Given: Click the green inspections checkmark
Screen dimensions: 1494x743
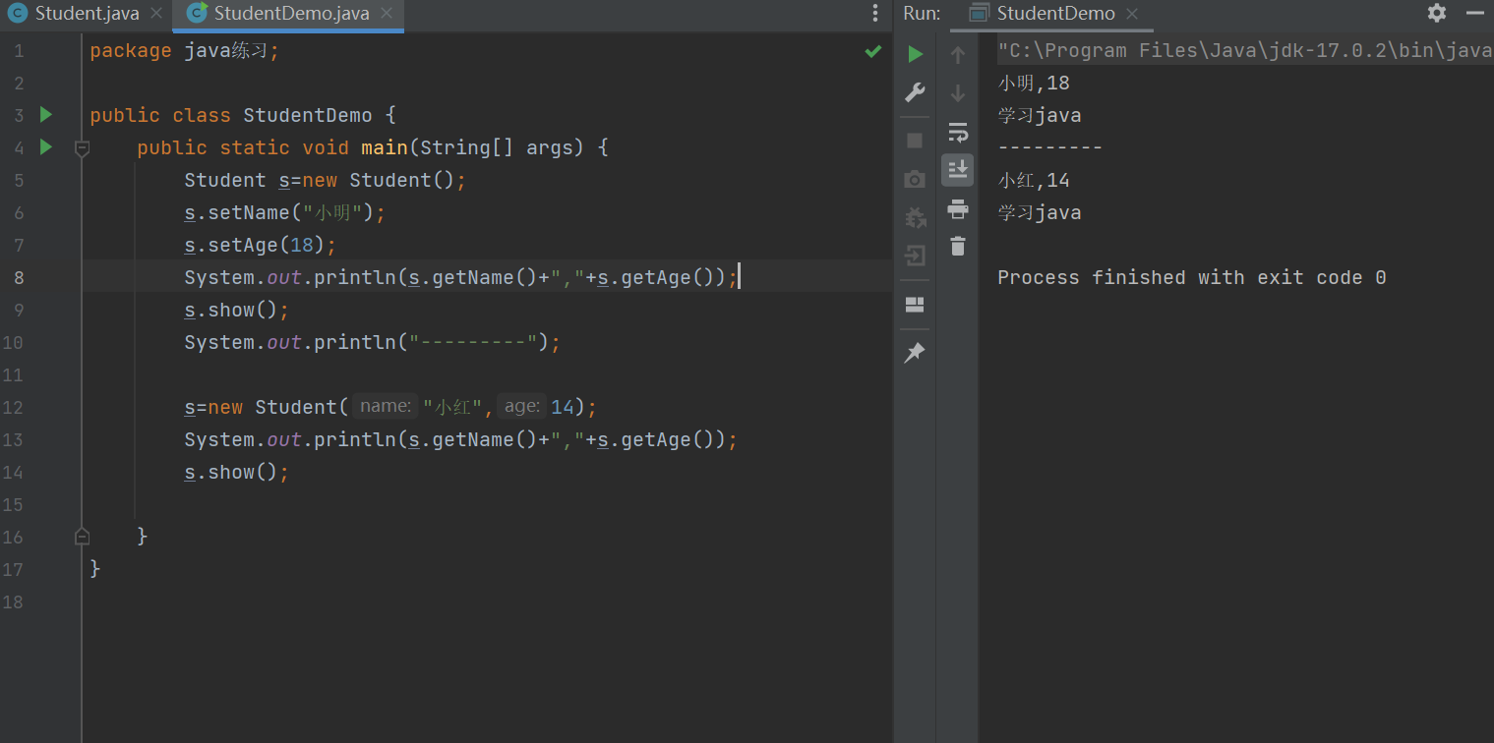Looking at the screenshot, I should click(x=873, y=51).
